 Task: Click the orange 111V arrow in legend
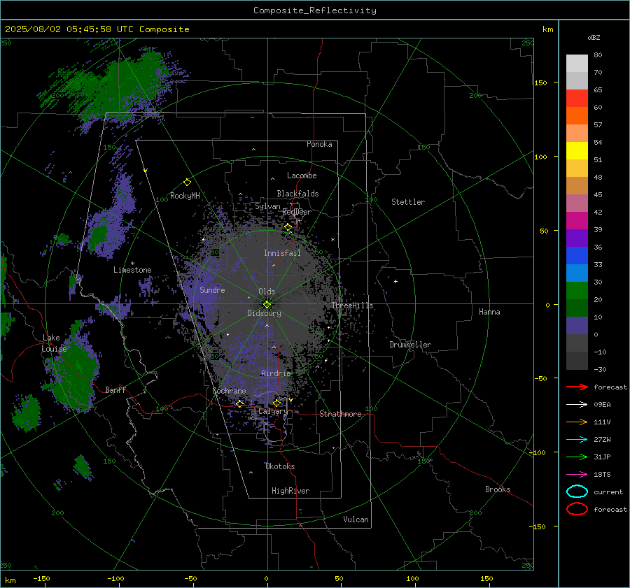(577, 422)
